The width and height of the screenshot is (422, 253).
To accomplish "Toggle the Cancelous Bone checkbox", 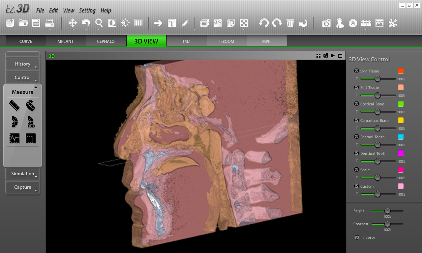I will tap(356, 120).
